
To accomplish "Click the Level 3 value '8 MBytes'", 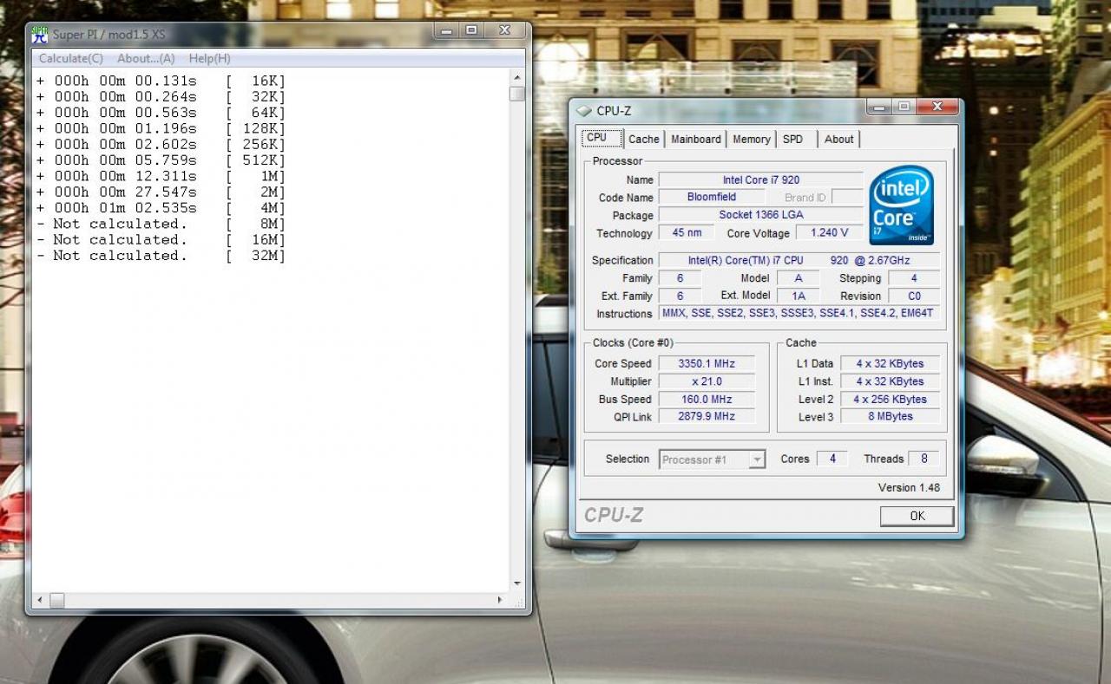I will (890, 416).
